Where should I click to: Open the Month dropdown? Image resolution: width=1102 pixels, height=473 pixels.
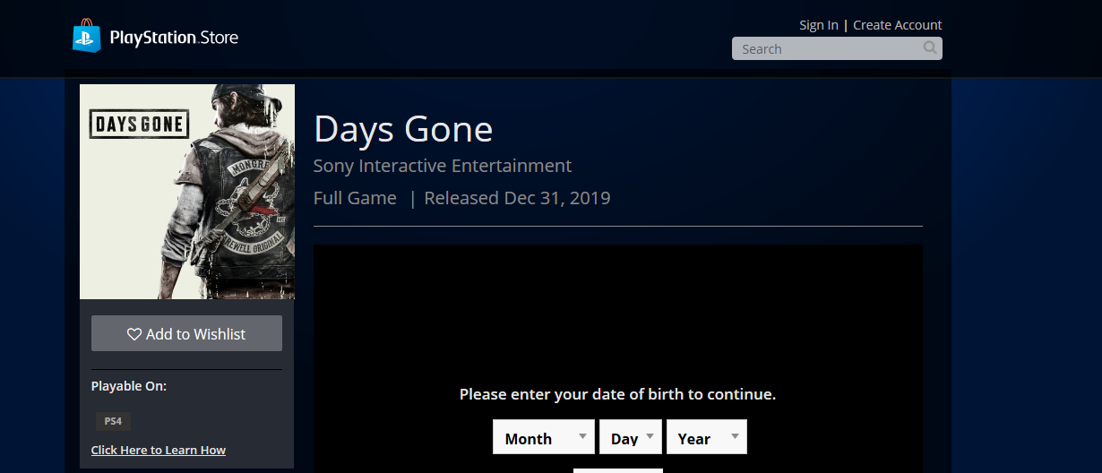click(543, 437)
